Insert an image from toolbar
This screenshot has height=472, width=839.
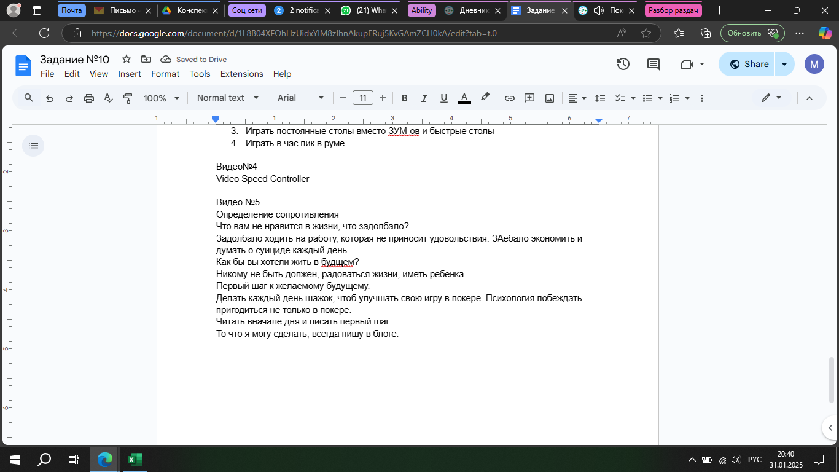550,98
